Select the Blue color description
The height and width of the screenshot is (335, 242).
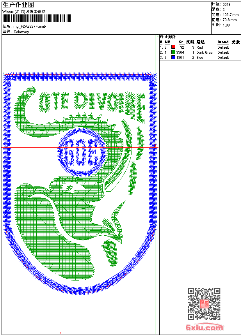tap(200, 58)
